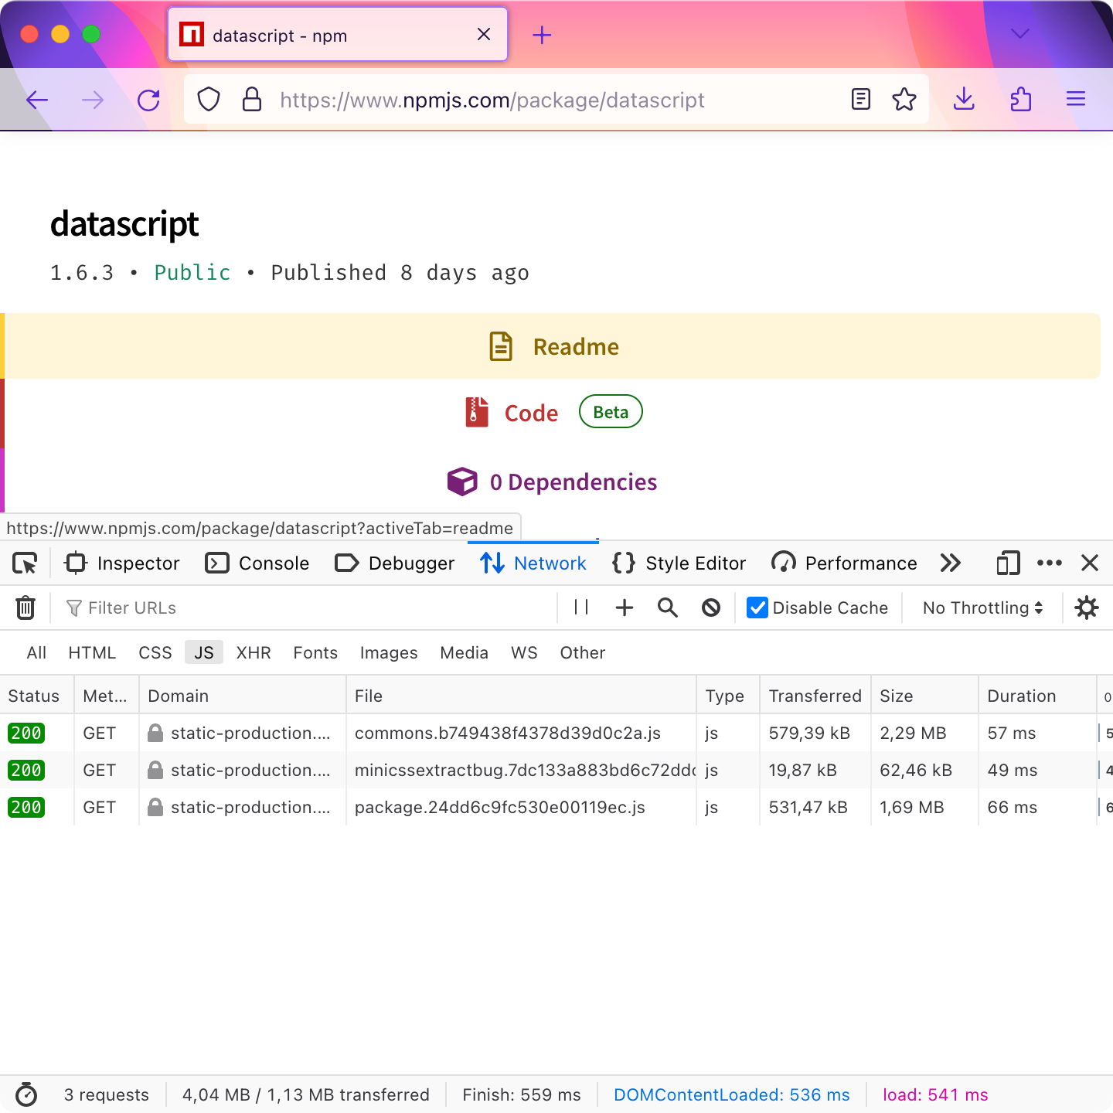Open DevTools meatball menu
The image size is (1113, 1113).
1049,563
